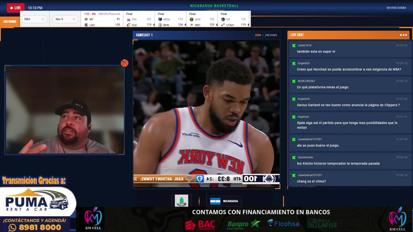Viewport: 413px width, 232px height.
Task: Click the host webcam video feed
Action: [x=65, y=110]
